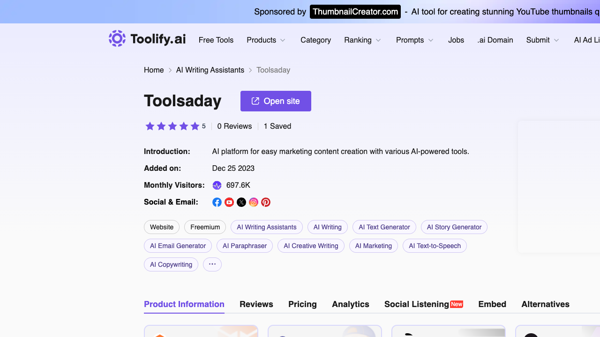Click the five-star rating icons
The width and height of the screenshot is (600, 337).
point(172,126)
